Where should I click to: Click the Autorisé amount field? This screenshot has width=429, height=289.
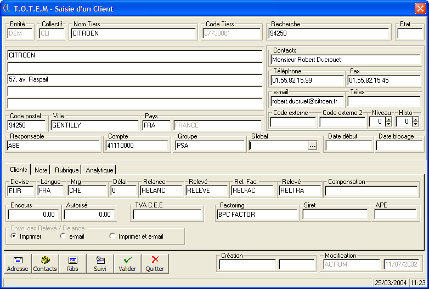pyautogui.click(x=89, y=215)
